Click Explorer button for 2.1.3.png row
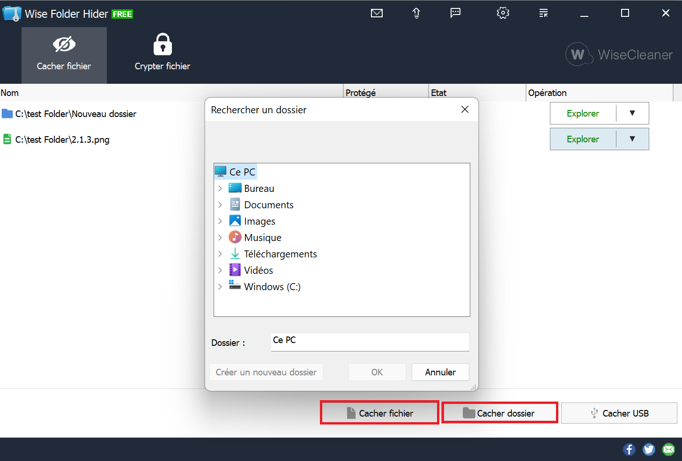The image size is (682, 461). pyautogui.click(x=583, y=139)
